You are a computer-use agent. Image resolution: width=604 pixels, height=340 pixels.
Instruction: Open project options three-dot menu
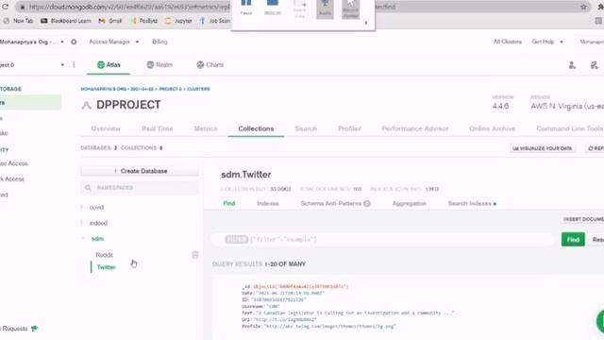click(74, 65)
